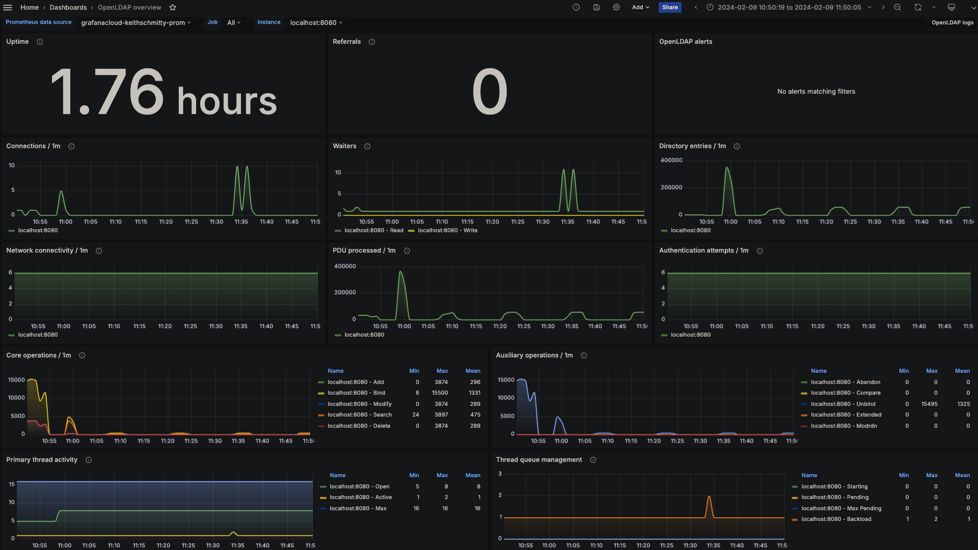Refresh the dashboard with the refresh icon
The image size is (978, 550).
point(917,7)
